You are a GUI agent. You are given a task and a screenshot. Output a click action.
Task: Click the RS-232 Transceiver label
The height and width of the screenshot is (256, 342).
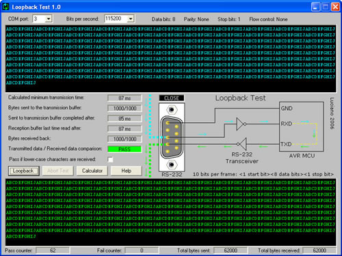click(x=242, y=158)
